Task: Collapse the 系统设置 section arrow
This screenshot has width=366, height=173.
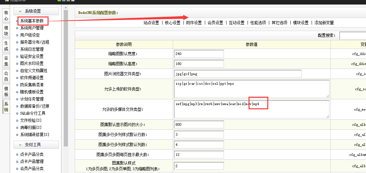Action: pos(20,11)
